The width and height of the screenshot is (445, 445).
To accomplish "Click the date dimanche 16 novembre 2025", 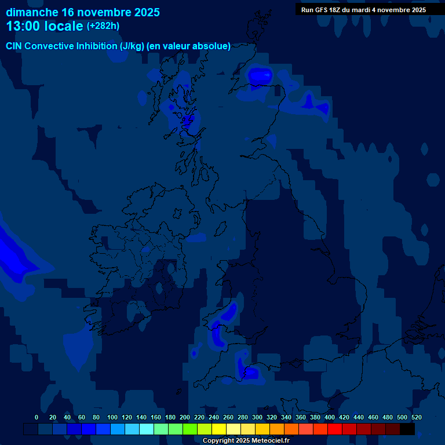I will pos(83,12).
